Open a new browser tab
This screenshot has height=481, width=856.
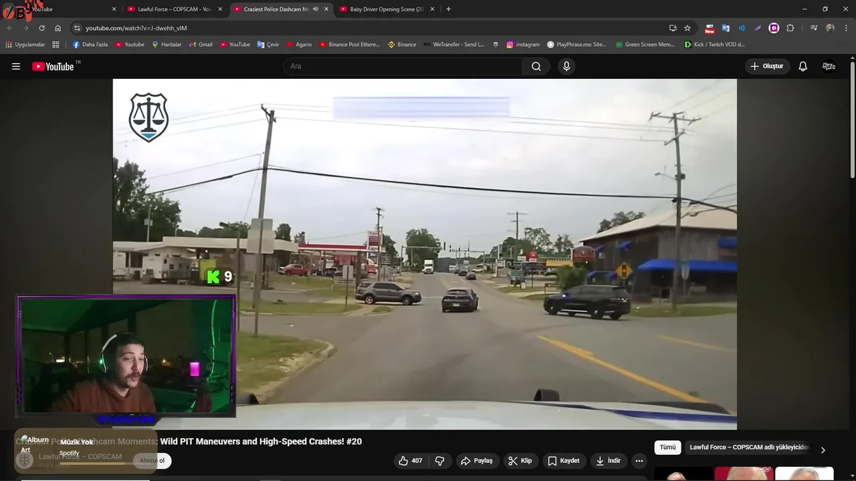448,9
